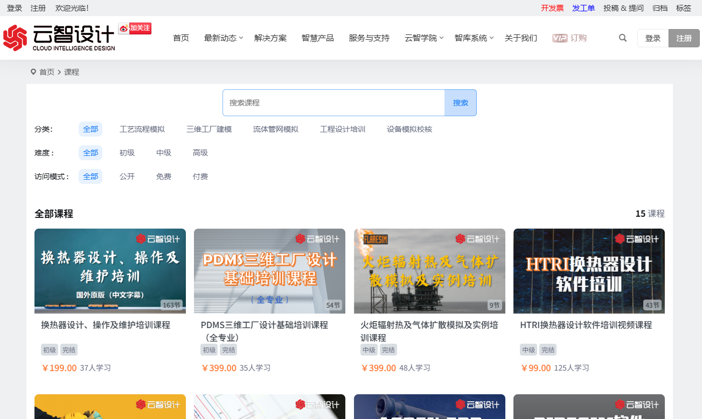Viewport: 702px width, 419px height.
Task: Filter access mode by 公开
Action: click(127, 176)
